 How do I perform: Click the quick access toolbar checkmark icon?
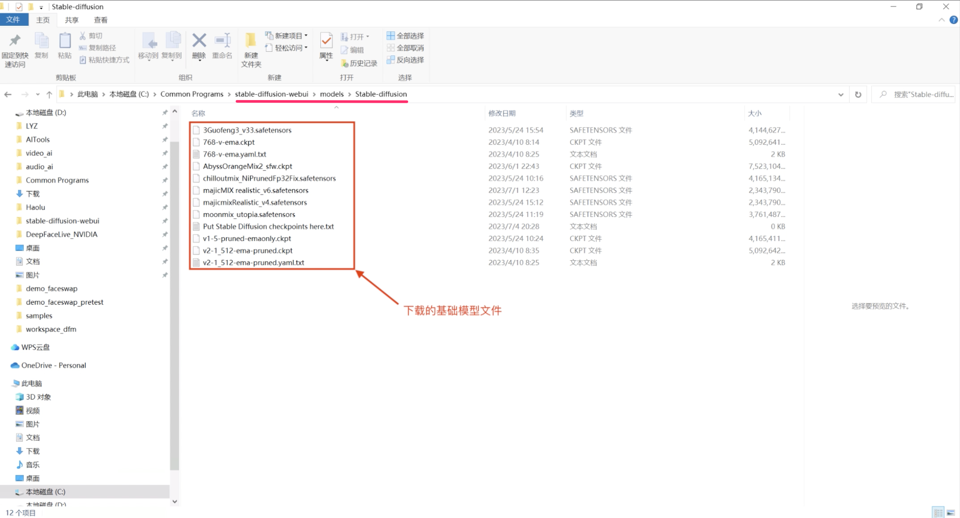click(x=19, y=7)
